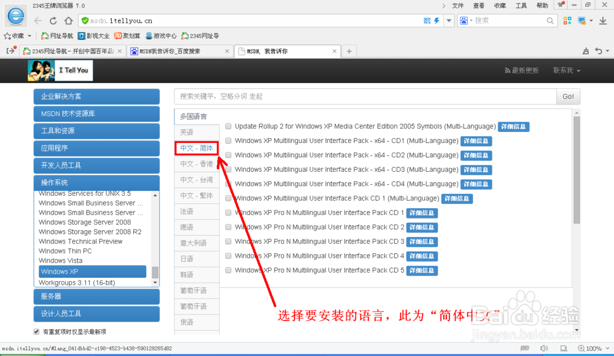Mute browser sound via speaker icon in status bar
Screen dimensions: 614x356
pyautogui.click(x=545, y=347)
